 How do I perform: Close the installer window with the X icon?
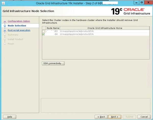pyautogui.click(x=148, y=3)
